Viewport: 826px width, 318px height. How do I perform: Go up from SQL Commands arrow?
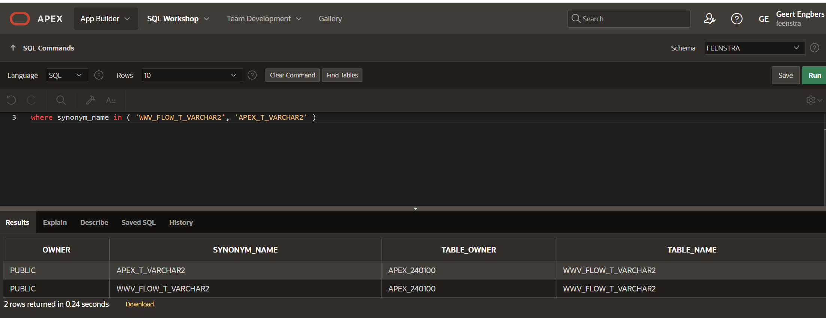coord(13,48)
